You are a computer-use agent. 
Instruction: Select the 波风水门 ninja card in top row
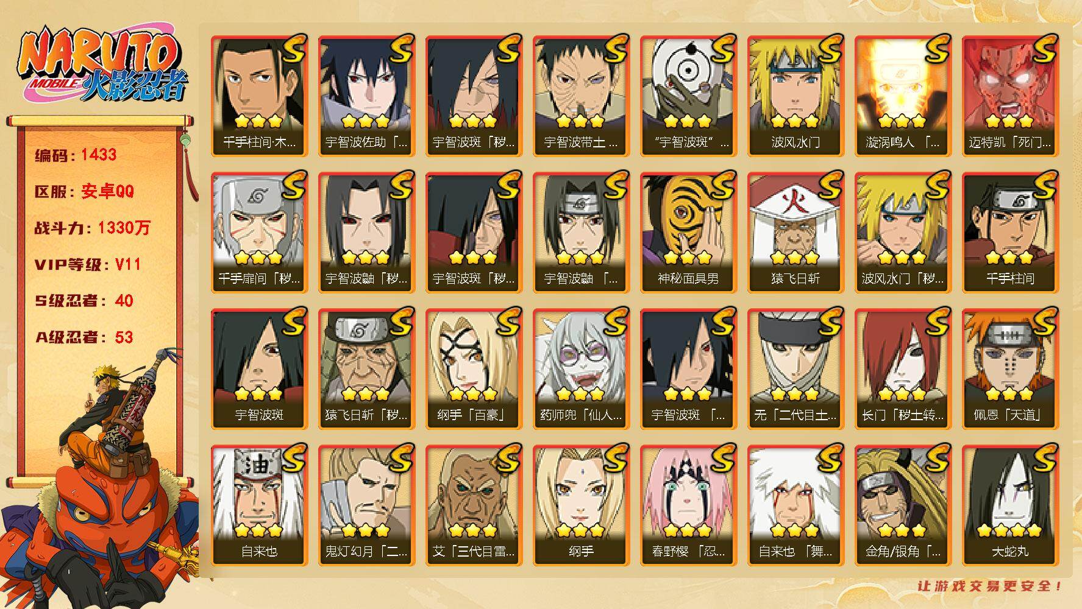pyautogui.click(x=795, y=96)
